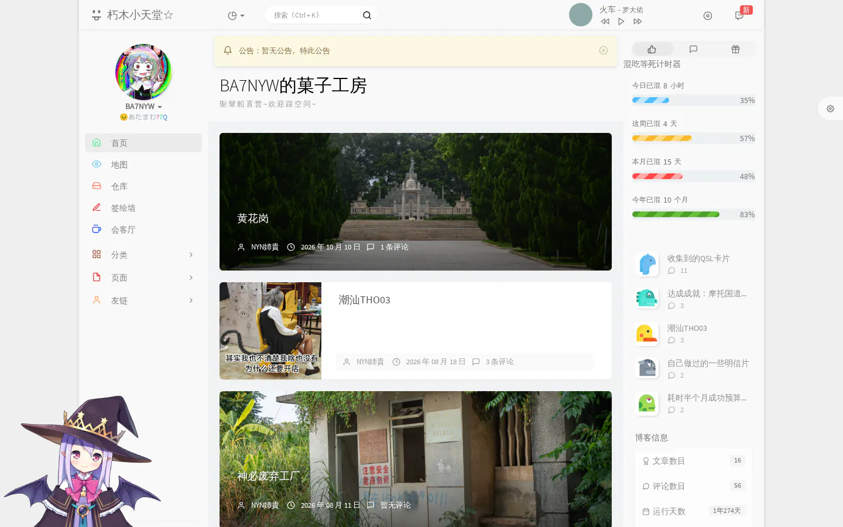Click the BA7NYW profile avatar
843x527 pixels.
[x=143, y=72]
